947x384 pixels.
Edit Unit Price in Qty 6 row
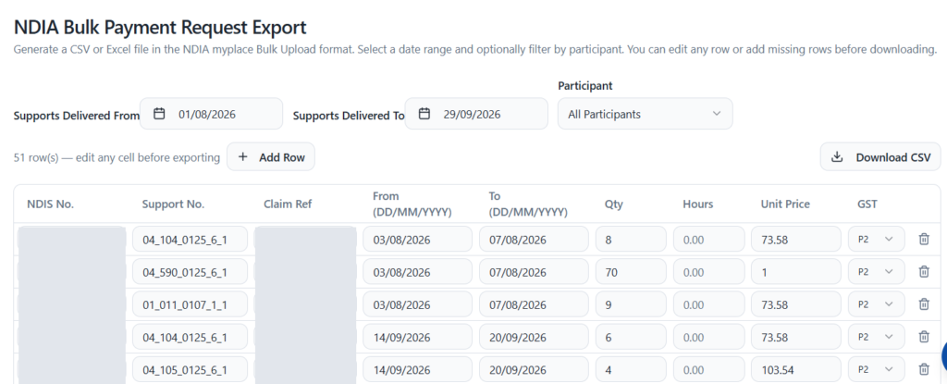tap(796, 337)
